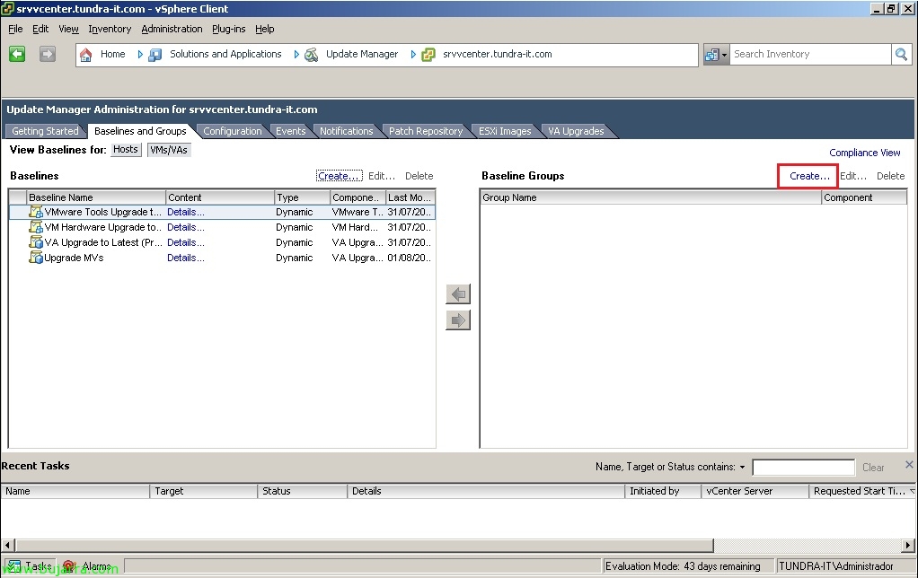This screenshot has height=578, width=918.
Task: Expand the arrow after Update Manager breadcrumb
Action: (413, 55)
